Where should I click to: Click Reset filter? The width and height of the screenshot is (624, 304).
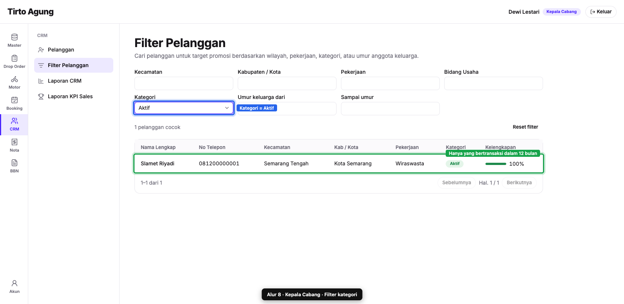(525, 127)
